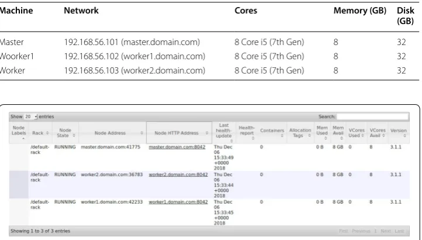Go to Previous page of entries
Image resolution: width=422 pixels, height=240 pixels.
361,231
